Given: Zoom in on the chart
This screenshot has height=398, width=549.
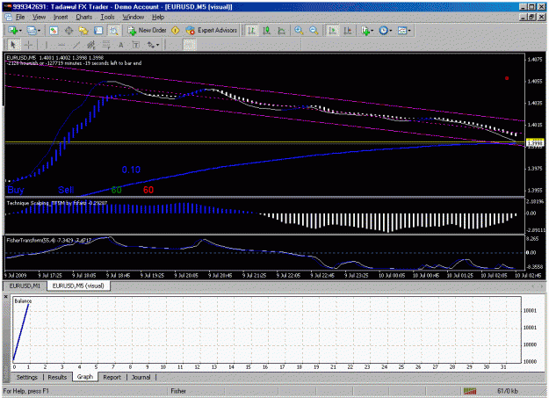Looking at the screenshot, I should click(x=299, y=31).
